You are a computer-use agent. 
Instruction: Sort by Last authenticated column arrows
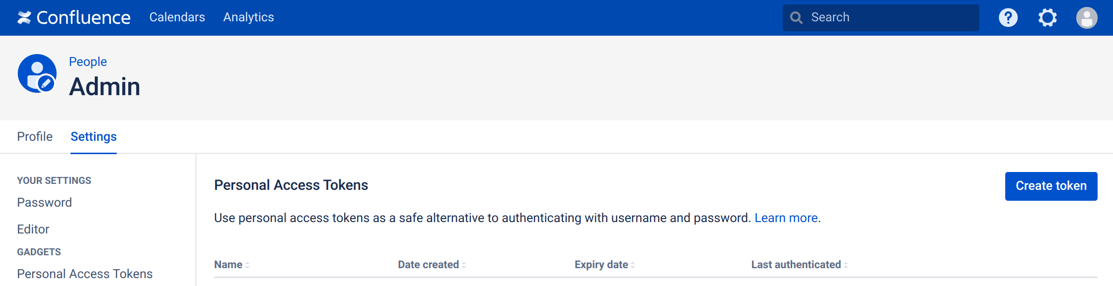846,265
